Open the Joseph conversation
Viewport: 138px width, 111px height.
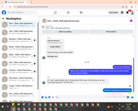[19, 87]
